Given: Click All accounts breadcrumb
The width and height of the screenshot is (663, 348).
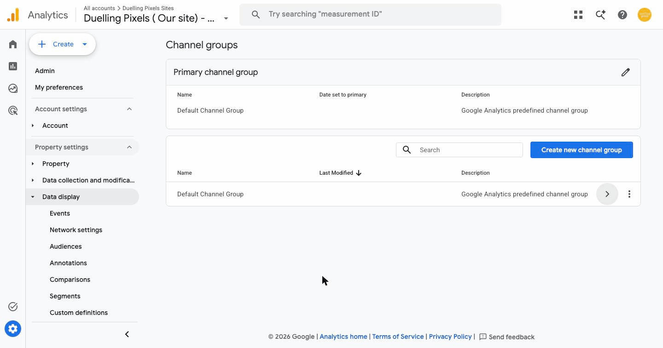Looking at the screenshot, I should pyautogui.click(x=99, y=8).
